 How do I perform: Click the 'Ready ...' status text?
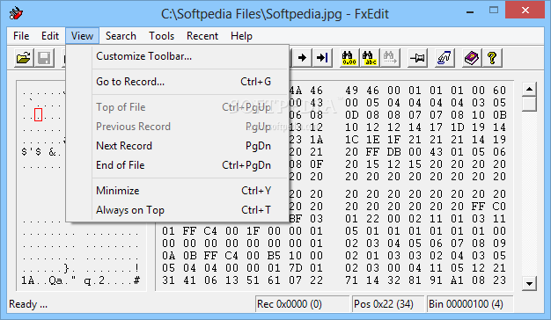pyautogui.click(x=28, y=304)
